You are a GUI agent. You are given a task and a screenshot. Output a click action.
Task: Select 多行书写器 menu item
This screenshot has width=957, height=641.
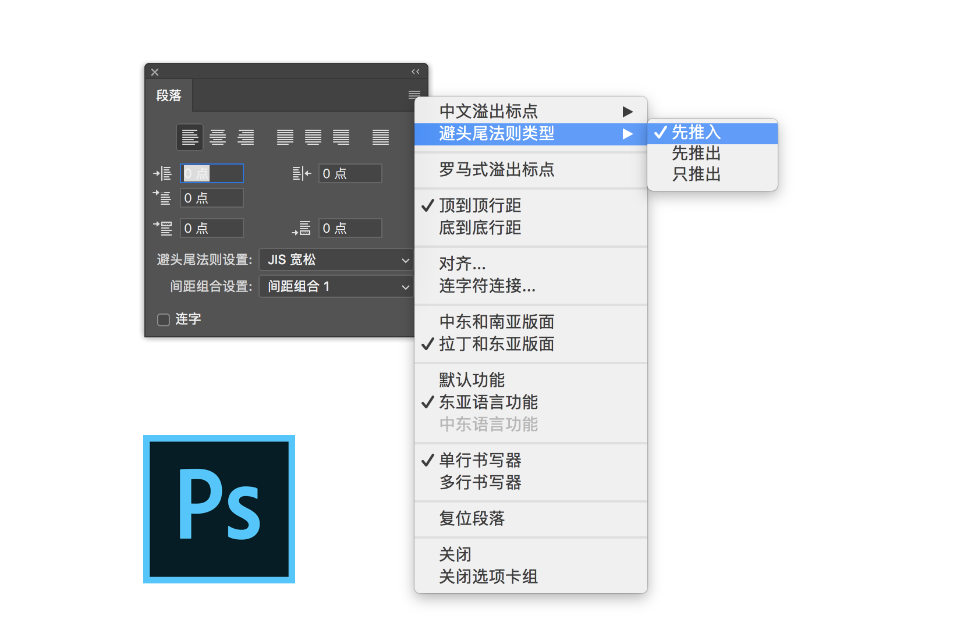point(531,483)
